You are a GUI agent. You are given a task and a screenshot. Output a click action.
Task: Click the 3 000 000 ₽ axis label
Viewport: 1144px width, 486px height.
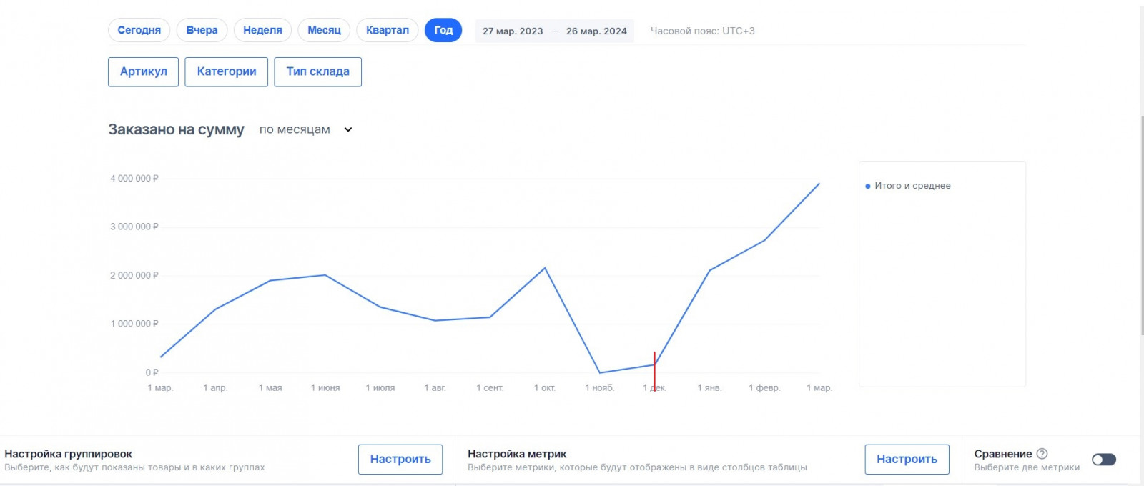click(x=134, y=227)
